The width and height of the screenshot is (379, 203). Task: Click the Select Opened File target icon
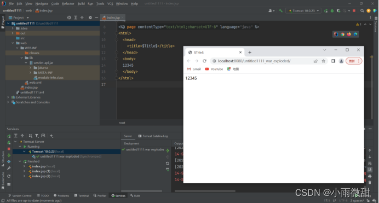[x=69, y=18]
